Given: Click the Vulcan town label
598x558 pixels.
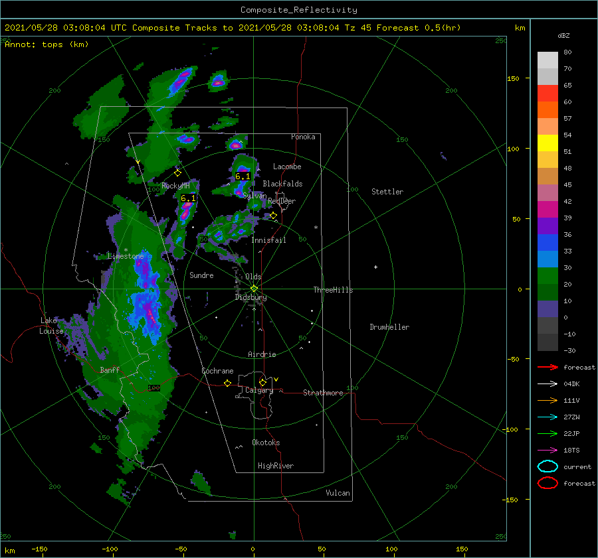Looking at the screenshot, I should click(338, 493).
